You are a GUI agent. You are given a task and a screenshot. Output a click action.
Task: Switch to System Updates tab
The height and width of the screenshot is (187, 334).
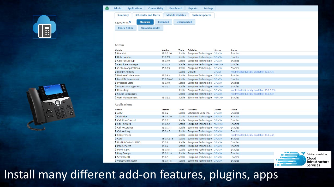tap(202, 15)
